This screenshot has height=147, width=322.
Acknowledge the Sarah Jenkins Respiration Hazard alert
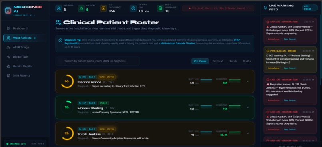[x=274, y=100]
